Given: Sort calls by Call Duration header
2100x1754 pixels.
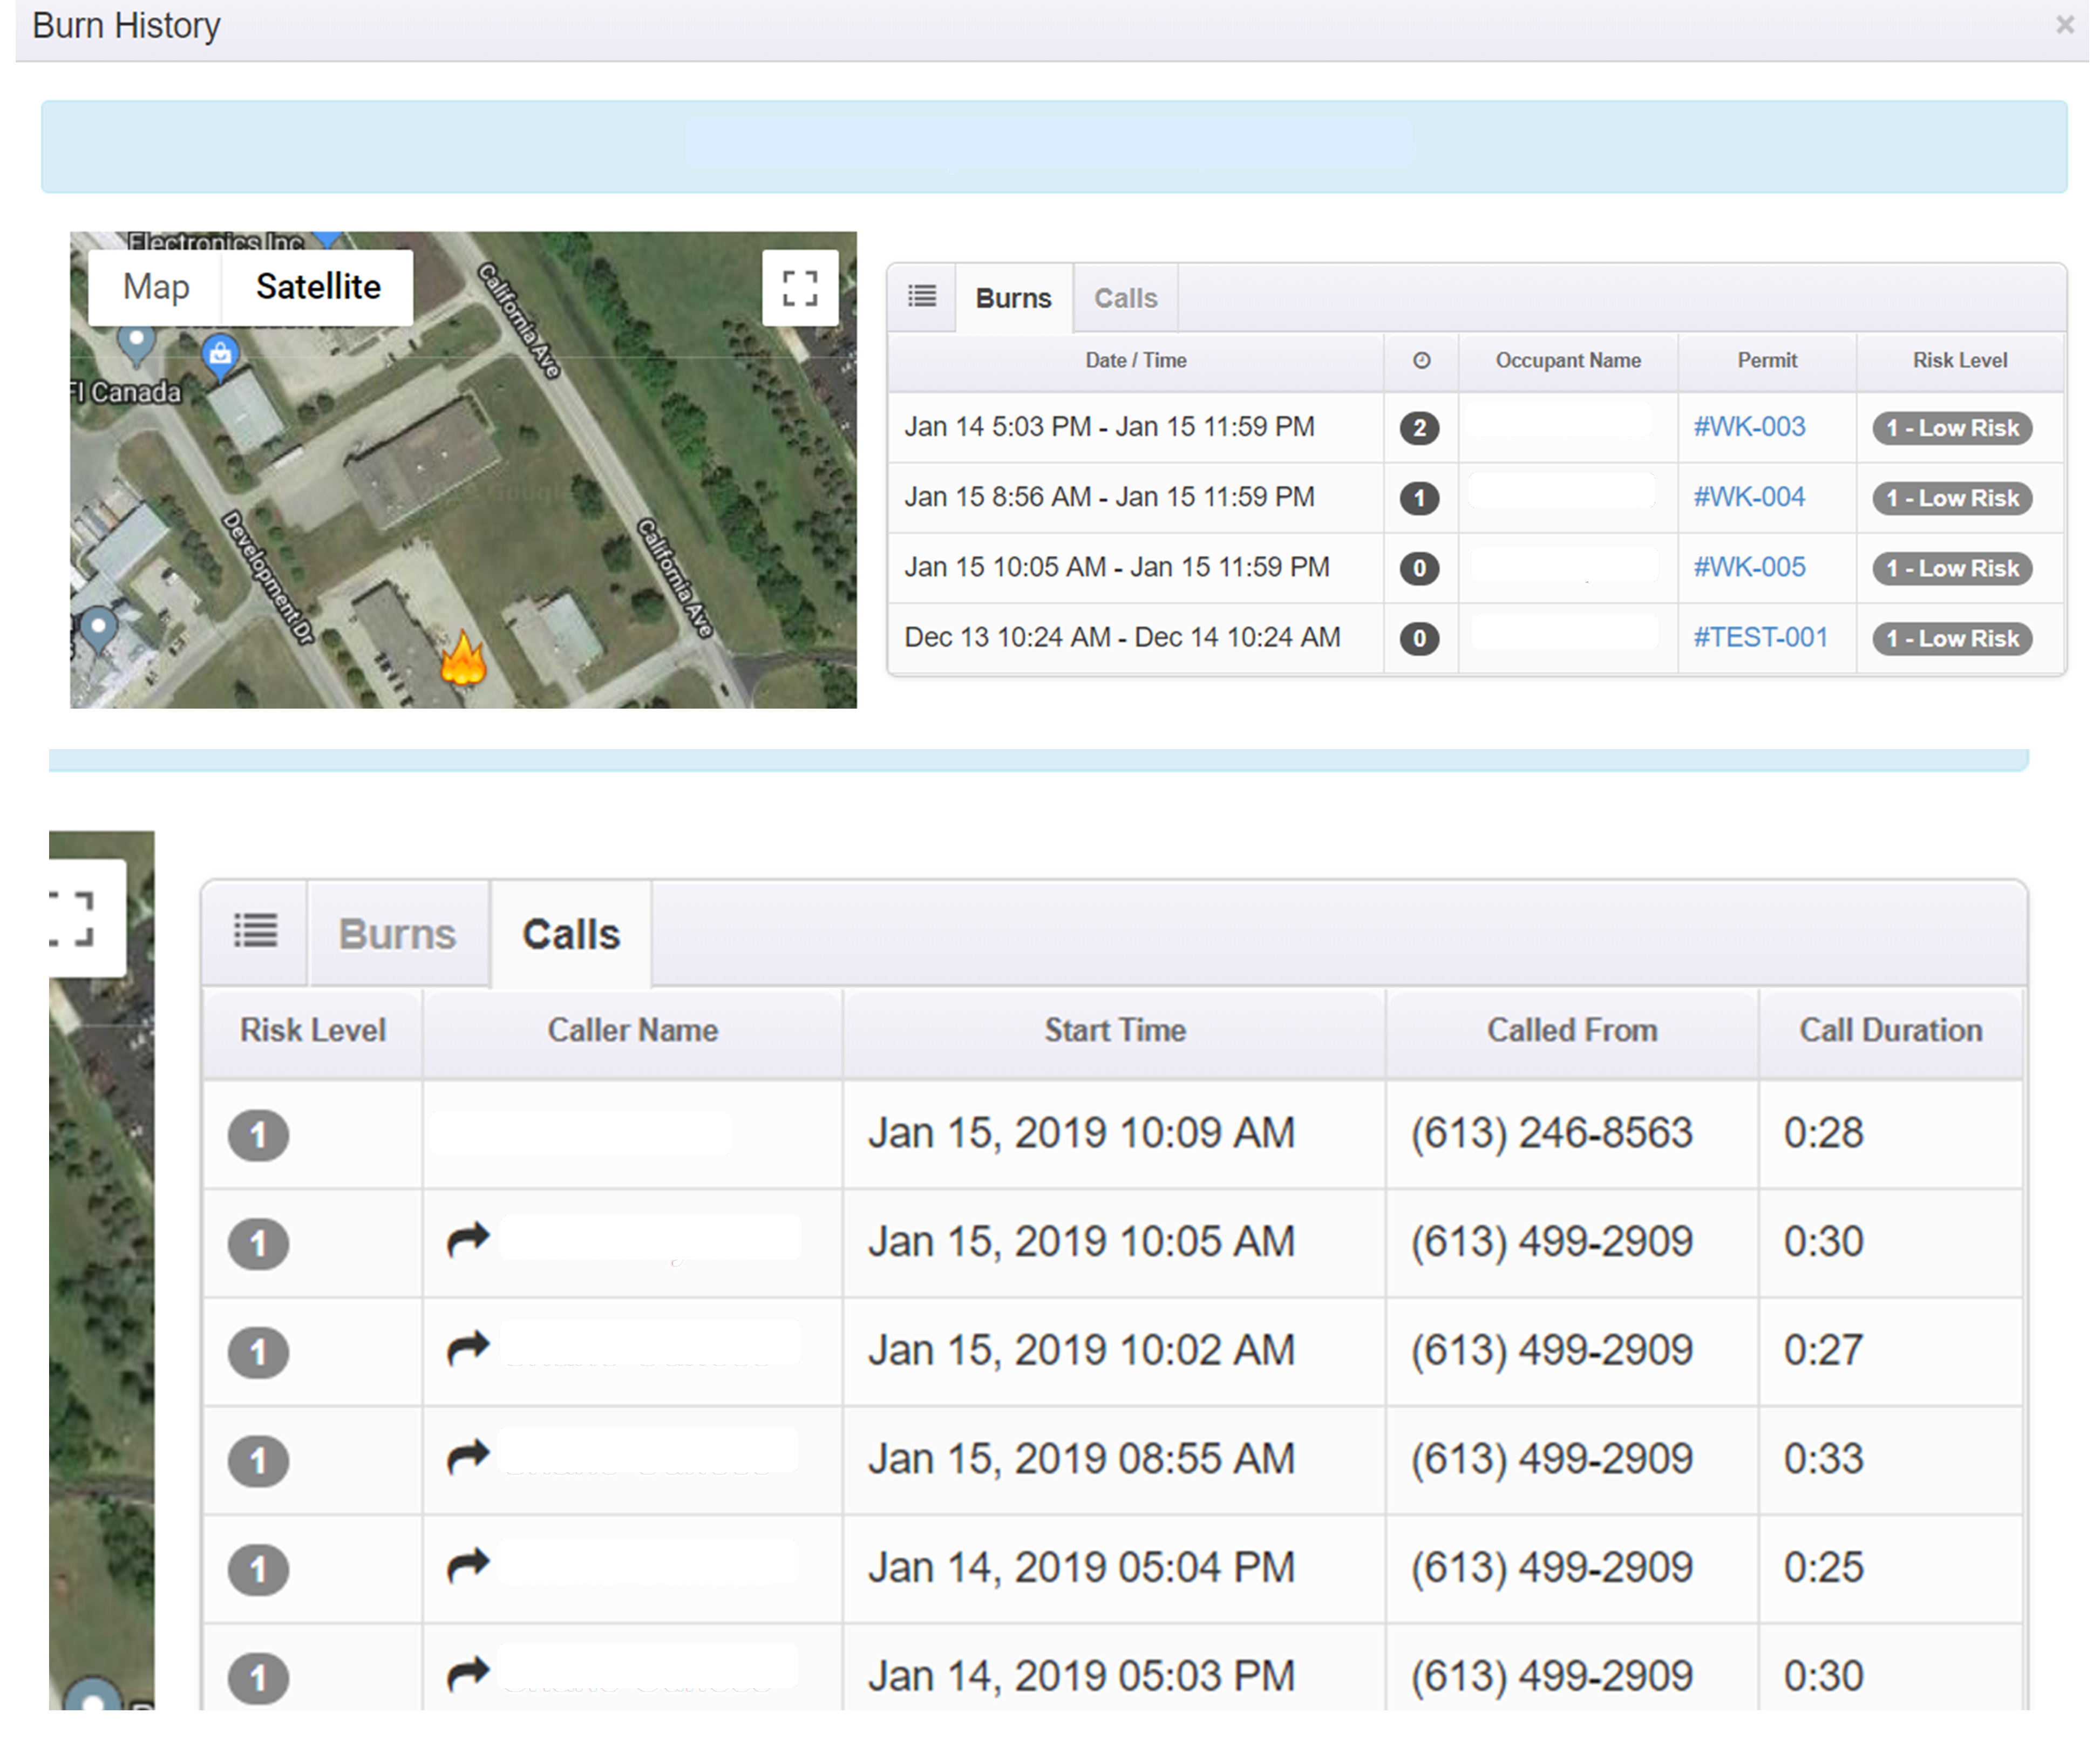Looking at the screenshot, I should click(1890, 1030).
